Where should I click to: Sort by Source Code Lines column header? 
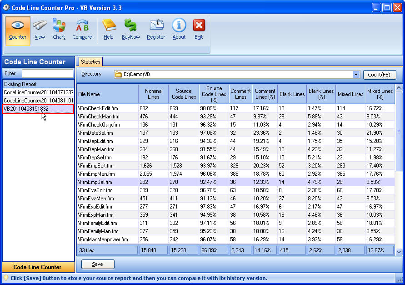[x=184, y=94]
